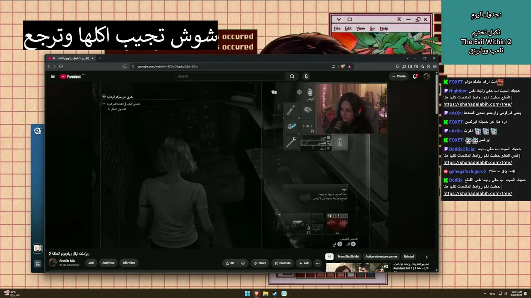The height and width of the screenshot is (298, 531).
Task: Open Steam from the taskbar
Action: [275, 294]
